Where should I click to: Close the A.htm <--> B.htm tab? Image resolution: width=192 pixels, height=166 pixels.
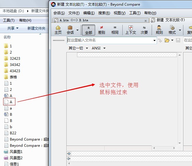click(x=145, y=21)
